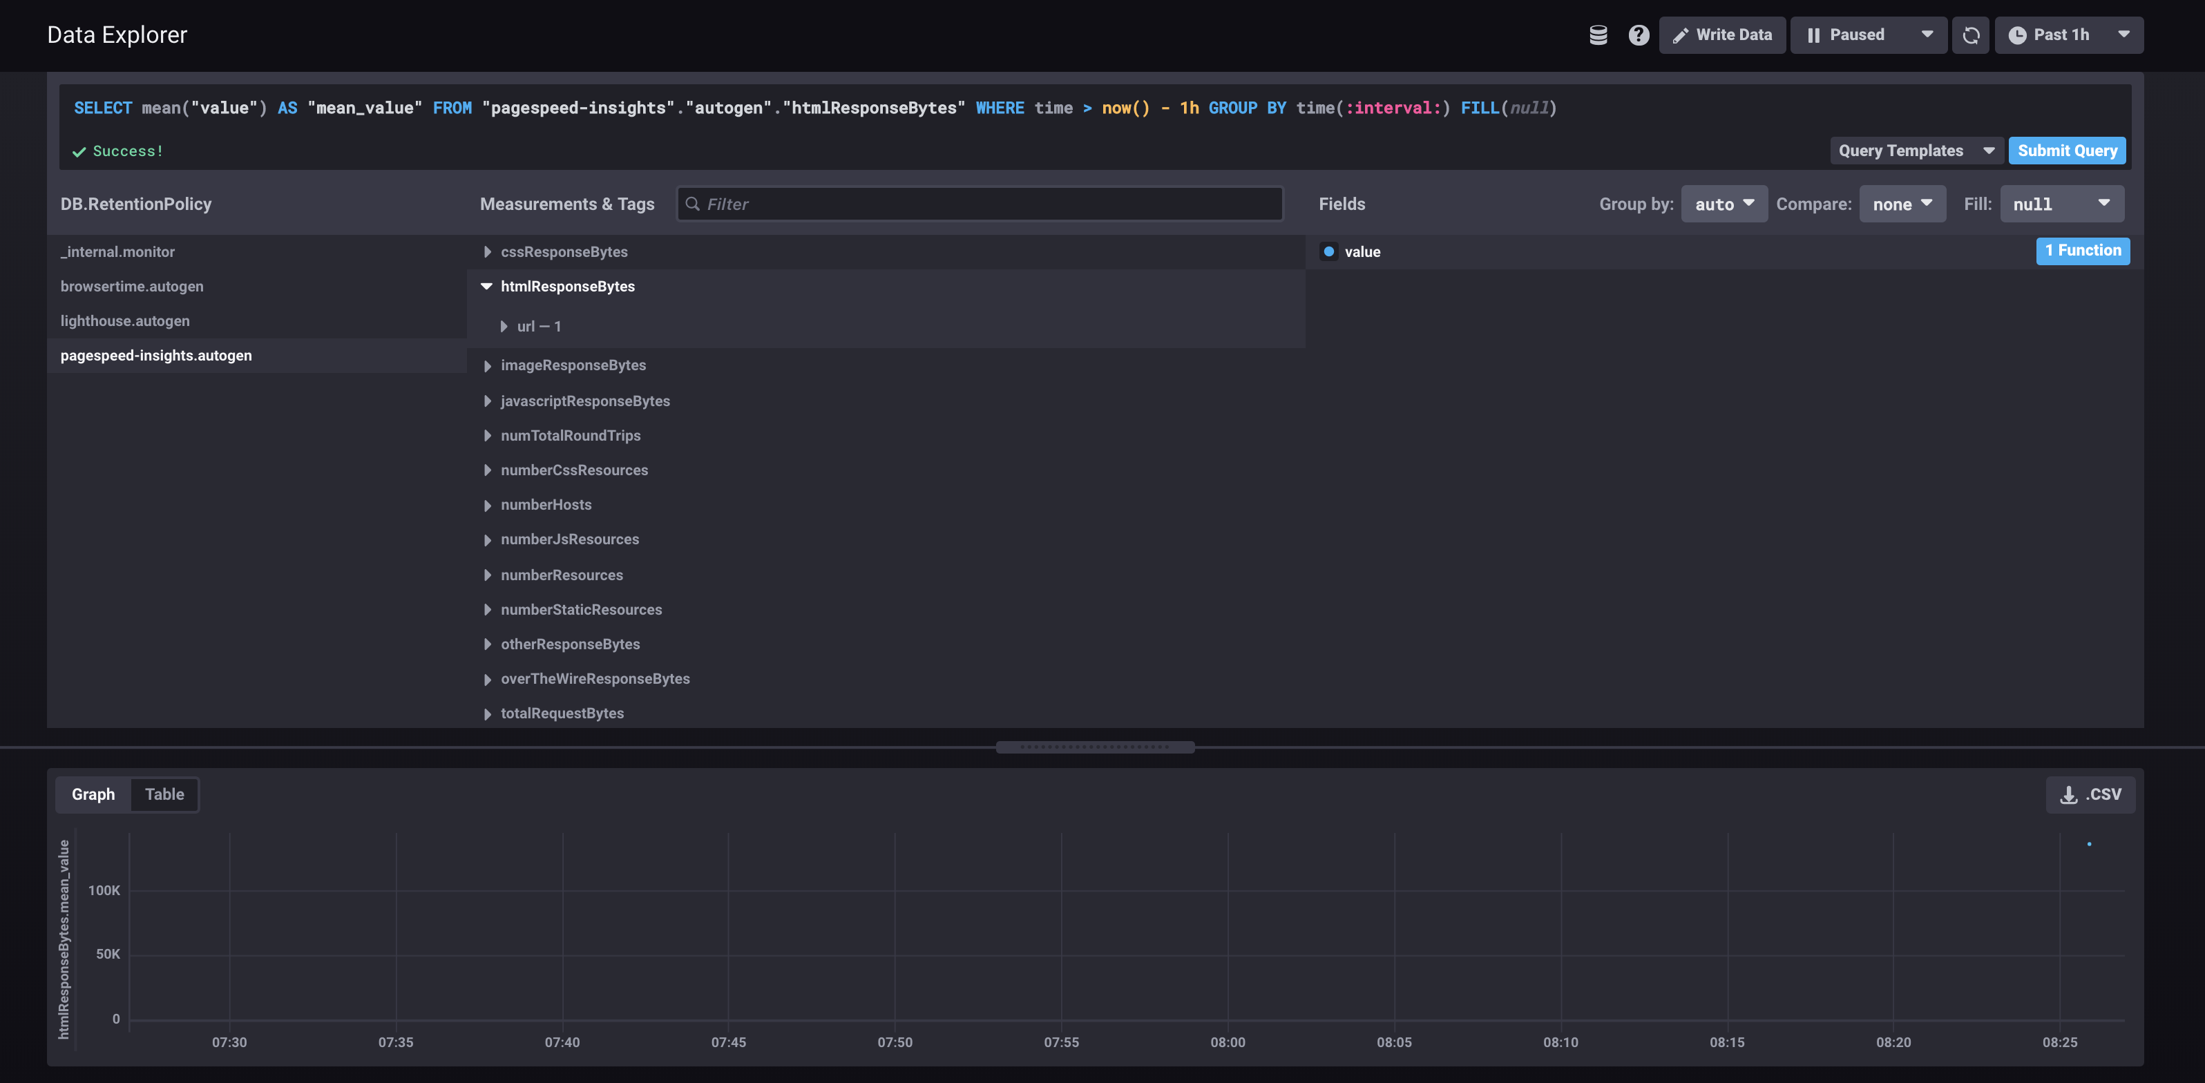This screenshot has width=2205, height=1083.
Task: Select the _internal.monitor database
Action: pyautogui.click(x=257, y=251)
